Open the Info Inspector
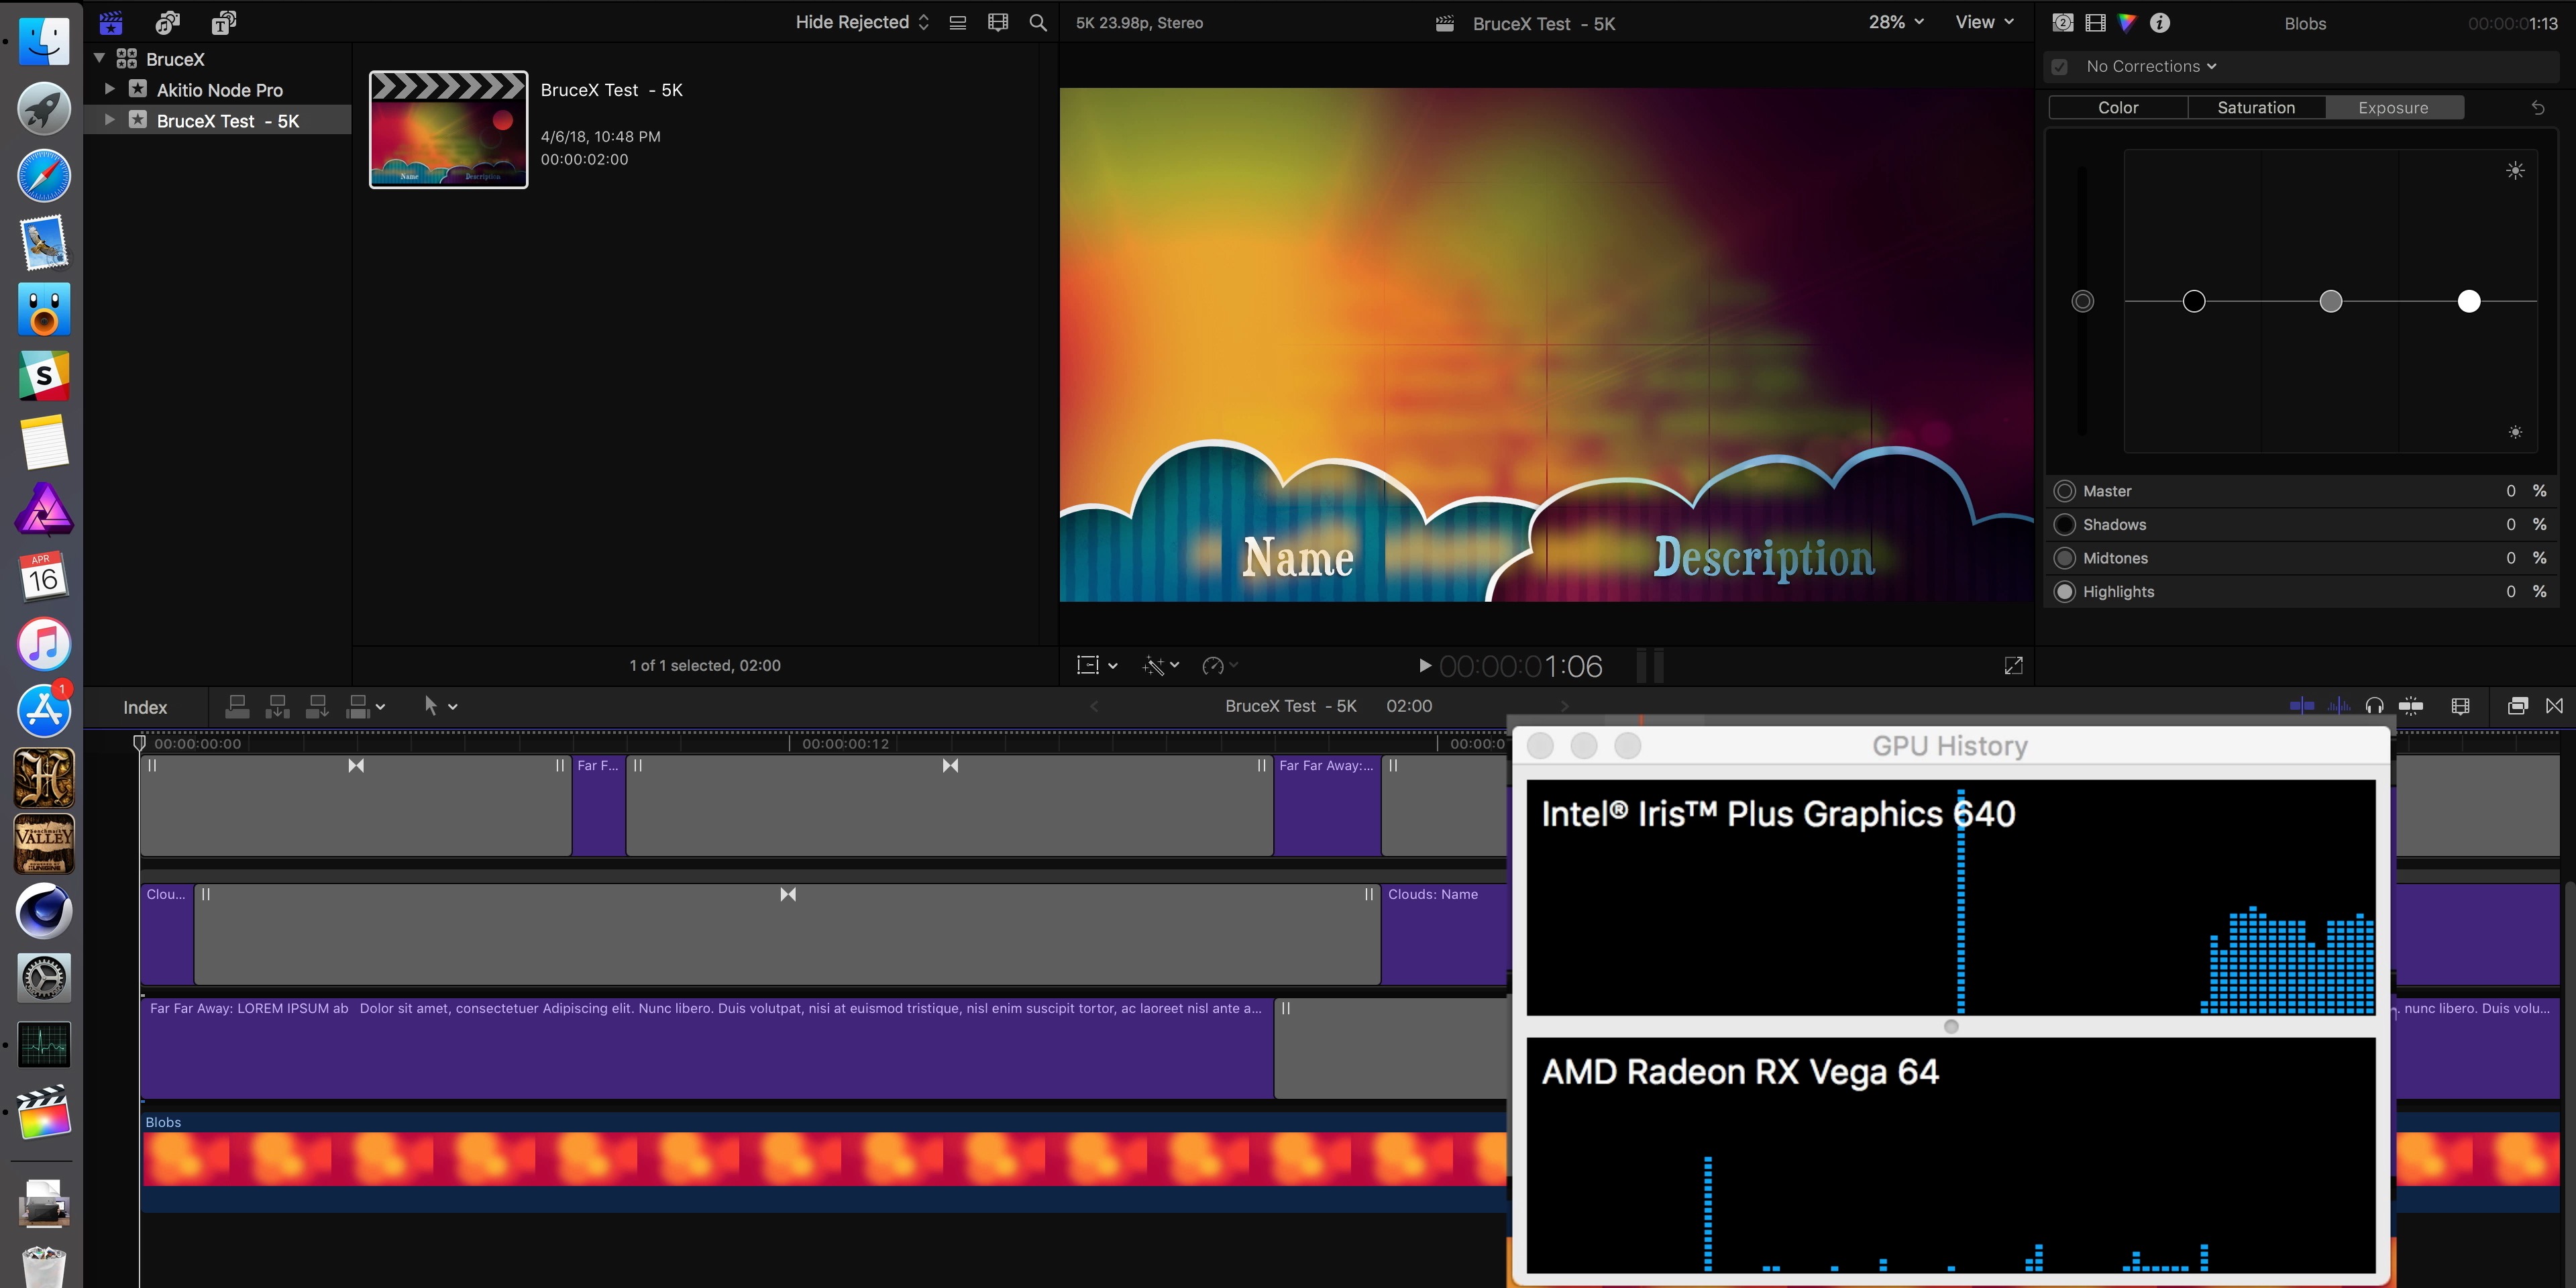The width and height of the screenshot is (2576, 1288). click(2160, 22)
